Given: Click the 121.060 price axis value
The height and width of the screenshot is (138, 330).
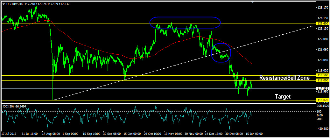Looking at the screenshot, I should tap(323, 50).
